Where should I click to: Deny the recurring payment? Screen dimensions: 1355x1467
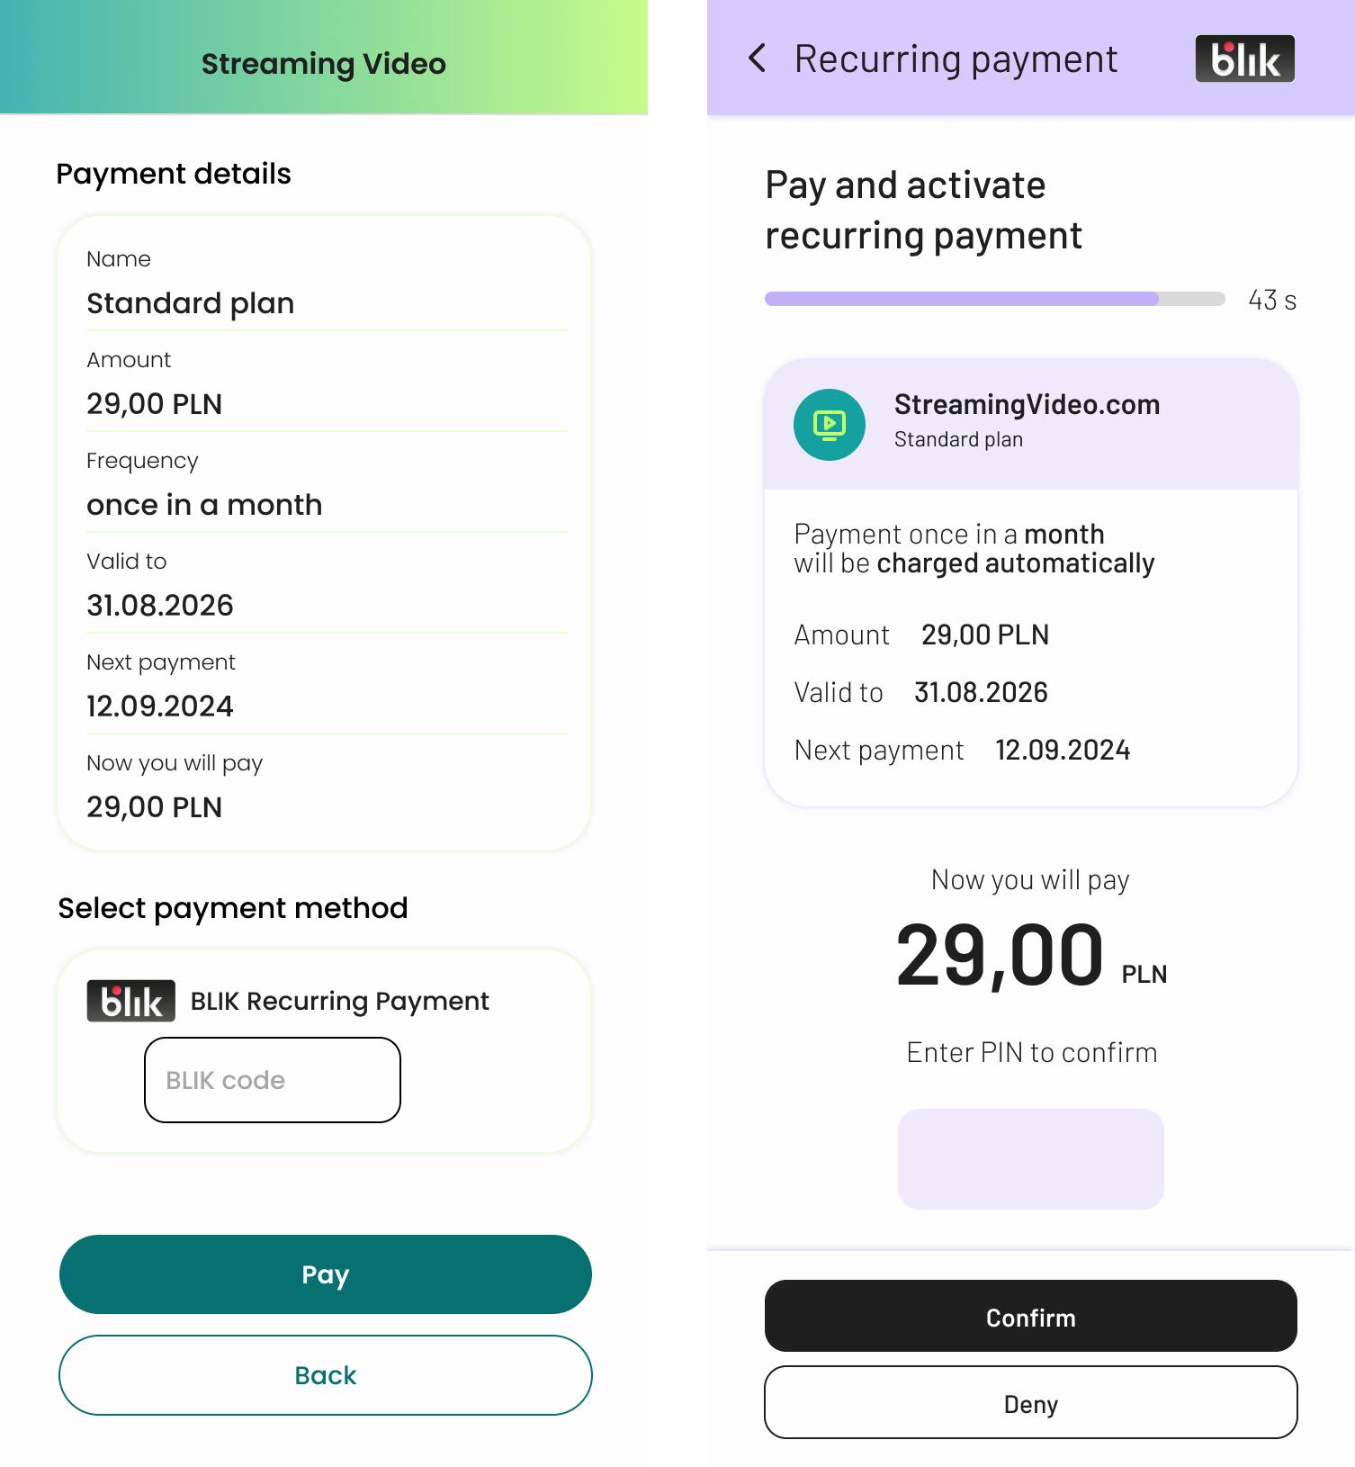click(x=1031, y=1402)
